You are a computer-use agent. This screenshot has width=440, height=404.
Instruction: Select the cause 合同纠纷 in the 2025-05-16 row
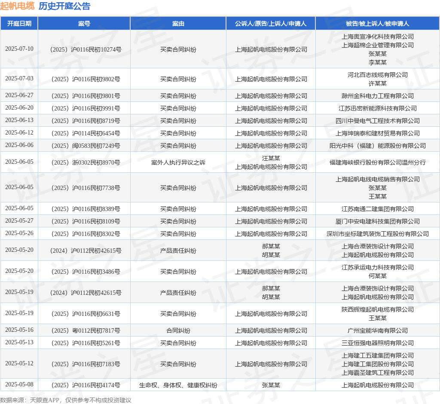pos(178,331)
